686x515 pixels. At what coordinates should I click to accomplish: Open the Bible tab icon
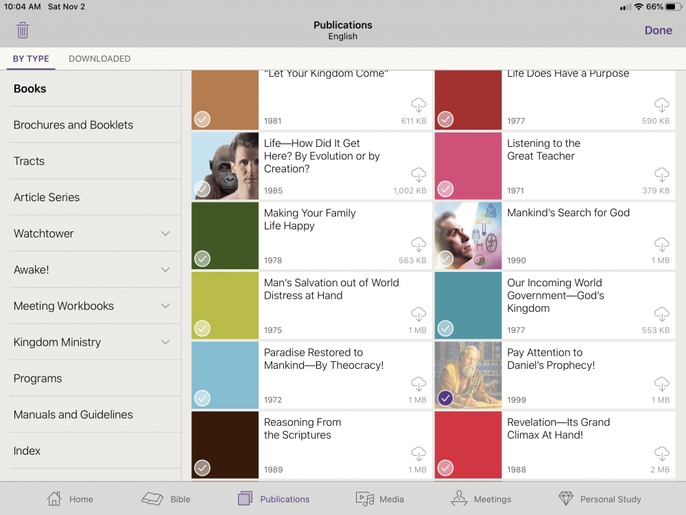152,499
